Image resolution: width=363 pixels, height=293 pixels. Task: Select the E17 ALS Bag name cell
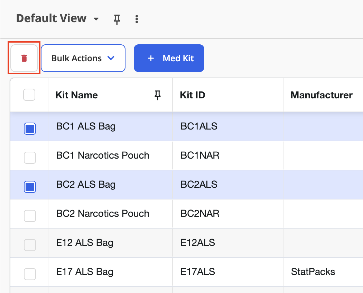[x=110, y=272]
